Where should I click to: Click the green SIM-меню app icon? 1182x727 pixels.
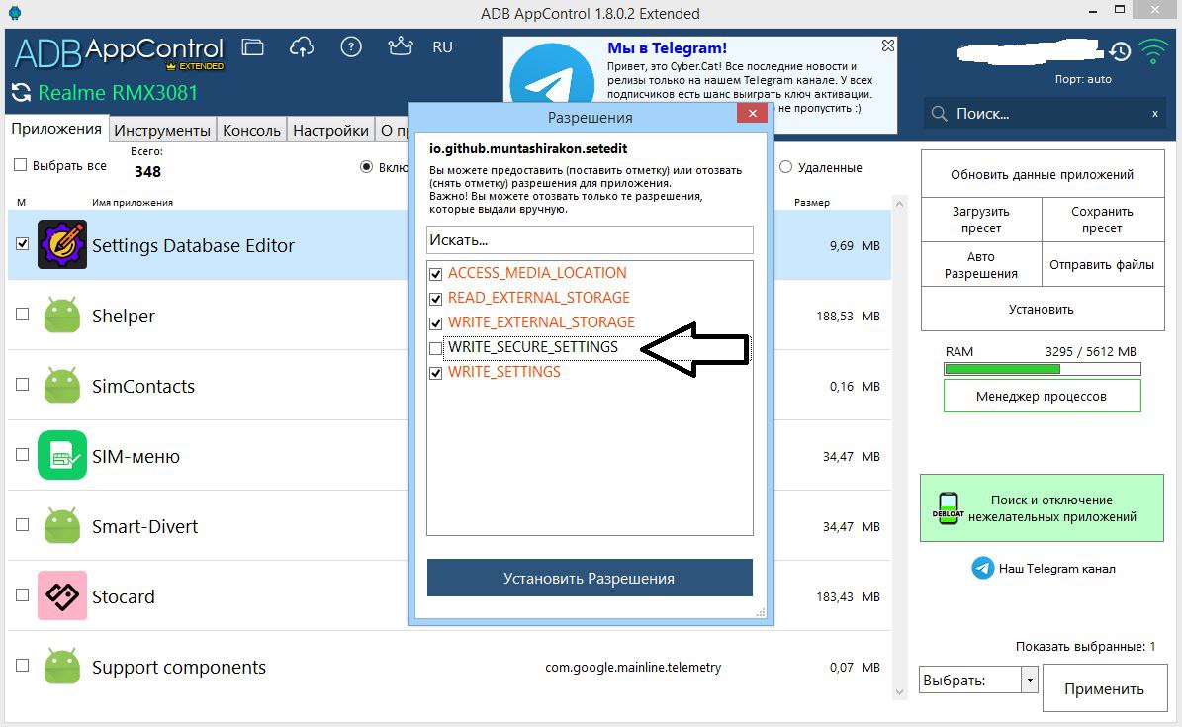click(x=61, y=455)
